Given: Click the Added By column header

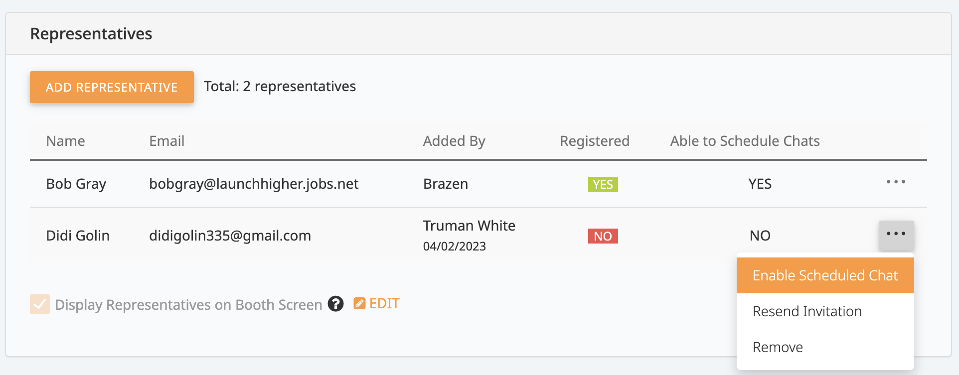Looking at the screenshot, I should pos(454,141).
